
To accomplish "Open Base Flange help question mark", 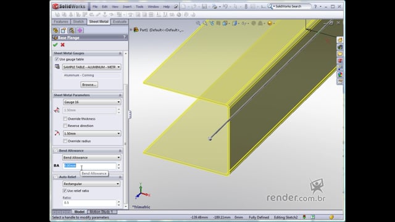I will pos(125,37).
